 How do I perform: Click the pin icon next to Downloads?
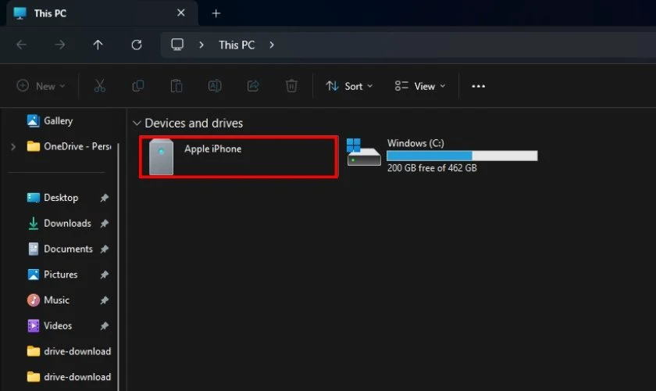[105, 224]
